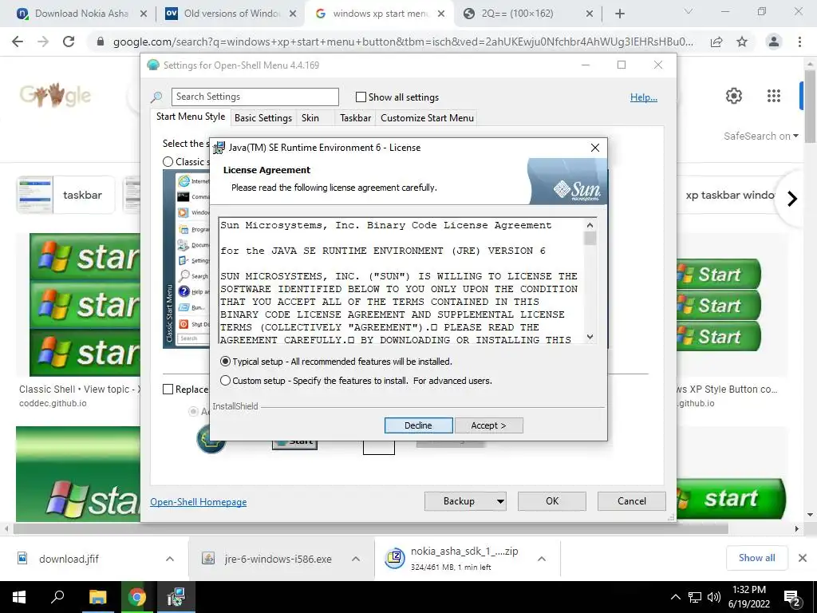Screen dimensions: 817x613
Task: Select Custom setup radio option
Action: tap(225, 381)
